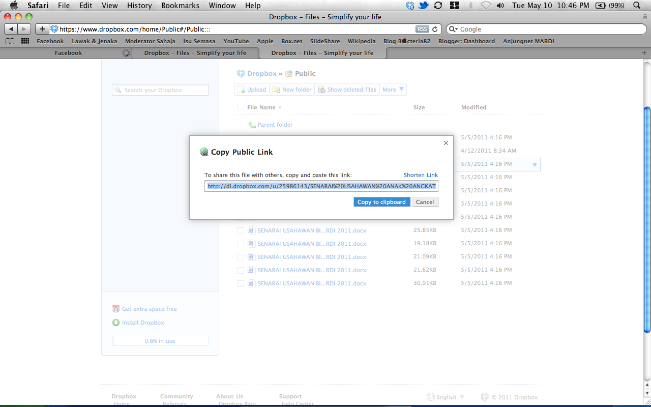This screenshot has width=651, height=407.
Task: Open the Wi-Fi status menu
Action: coord(486,6)
